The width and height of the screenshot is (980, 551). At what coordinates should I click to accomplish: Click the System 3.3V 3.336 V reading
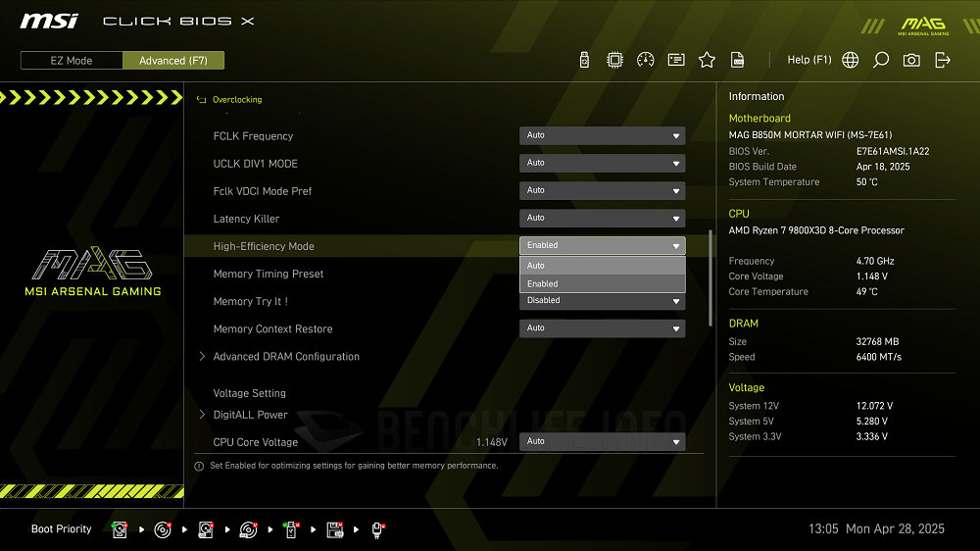click(872, 436)
